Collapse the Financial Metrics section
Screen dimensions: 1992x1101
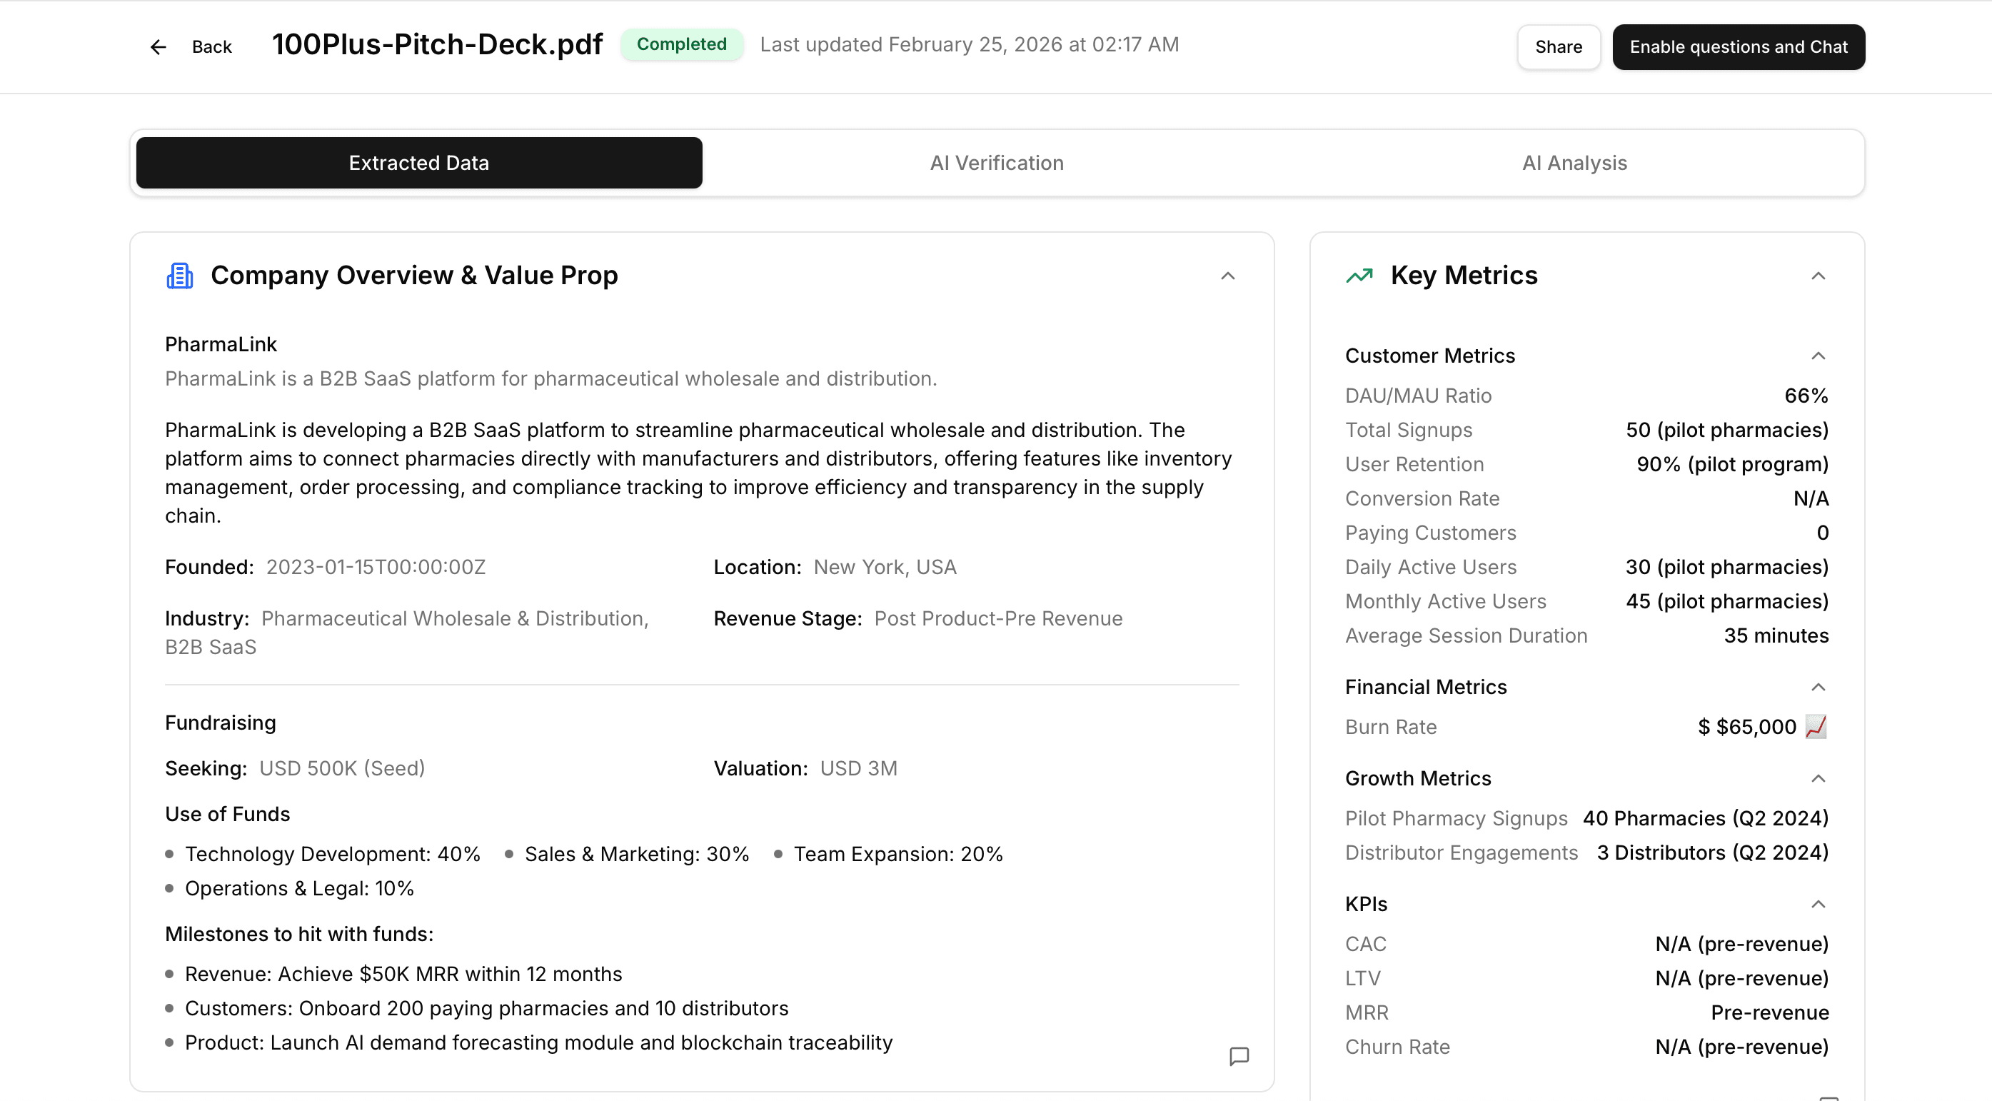point(1818,687)
